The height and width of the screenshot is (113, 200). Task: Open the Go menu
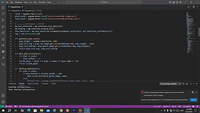click(31, 2)
